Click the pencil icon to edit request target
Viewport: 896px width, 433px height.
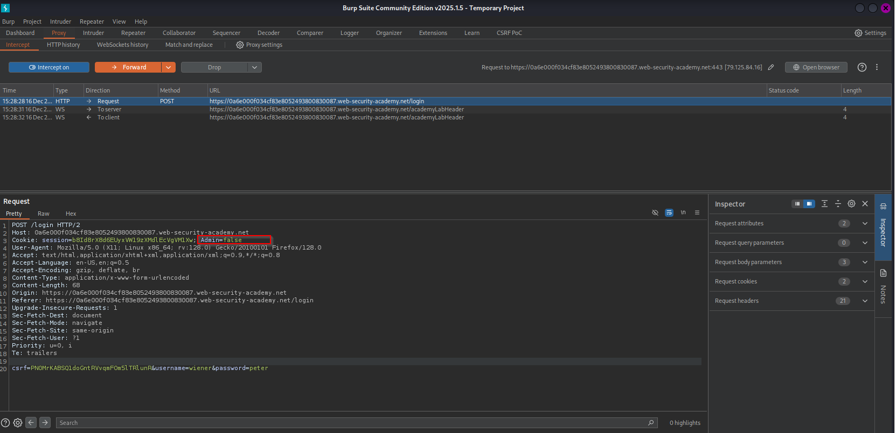771,67
